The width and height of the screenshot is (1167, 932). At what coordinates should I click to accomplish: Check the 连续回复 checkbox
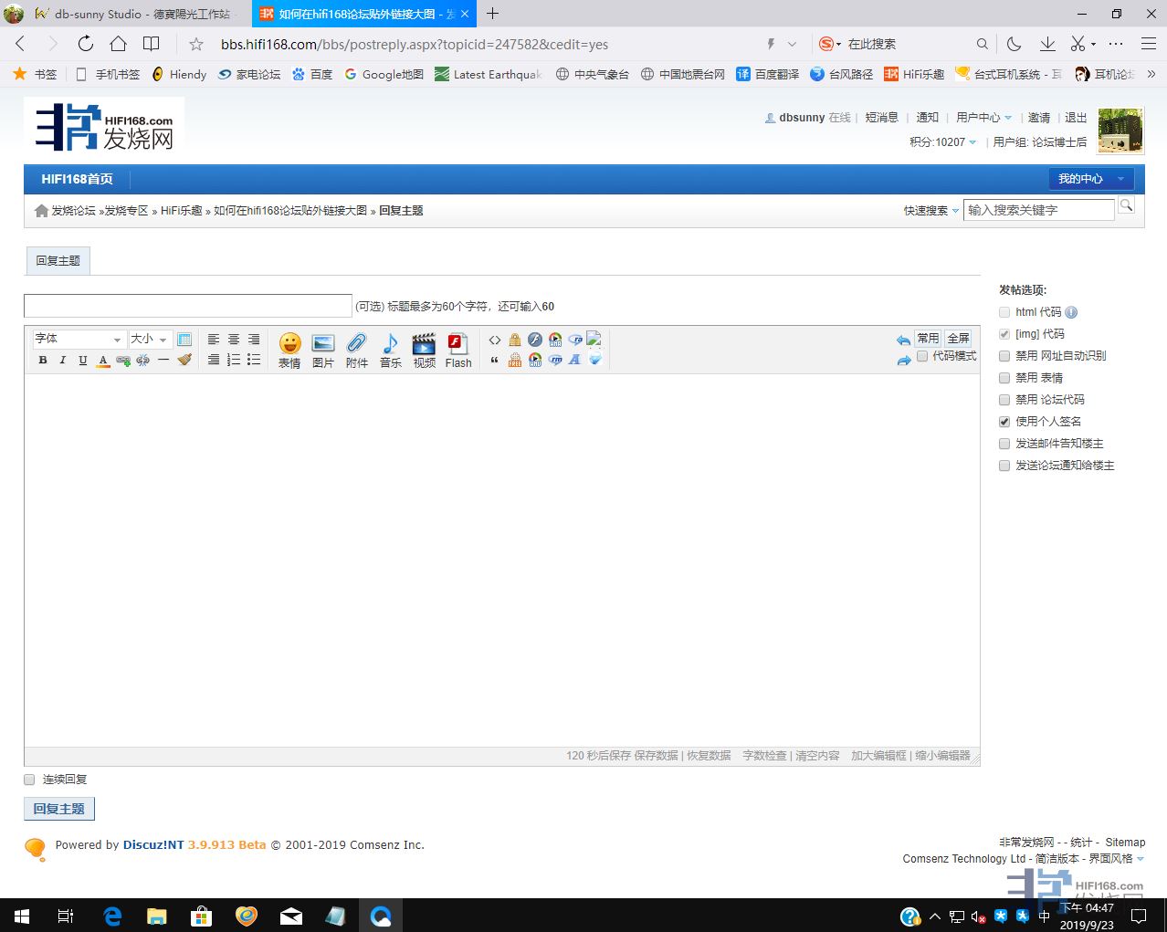(29, 780)
